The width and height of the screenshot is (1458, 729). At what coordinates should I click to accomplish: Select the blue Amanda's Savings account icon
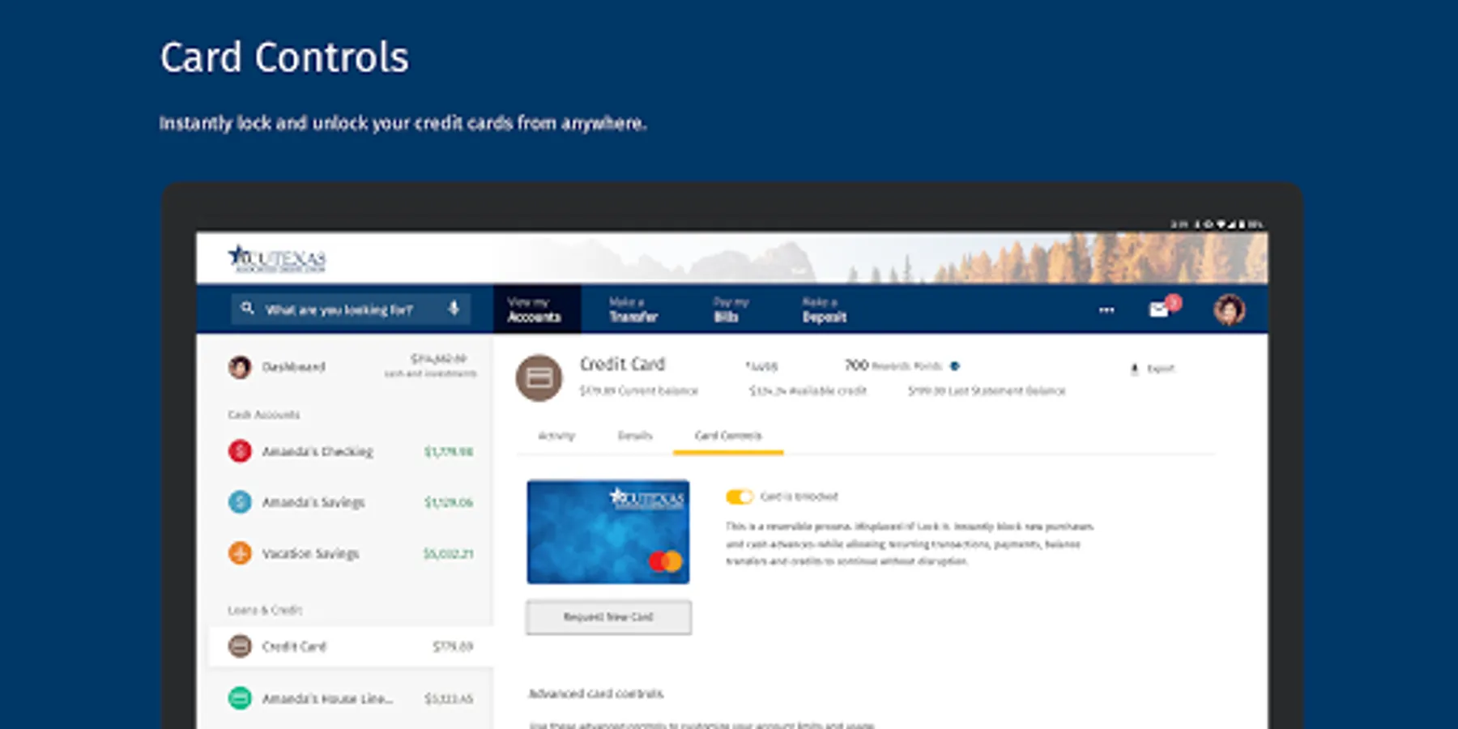tap(240, 502)
